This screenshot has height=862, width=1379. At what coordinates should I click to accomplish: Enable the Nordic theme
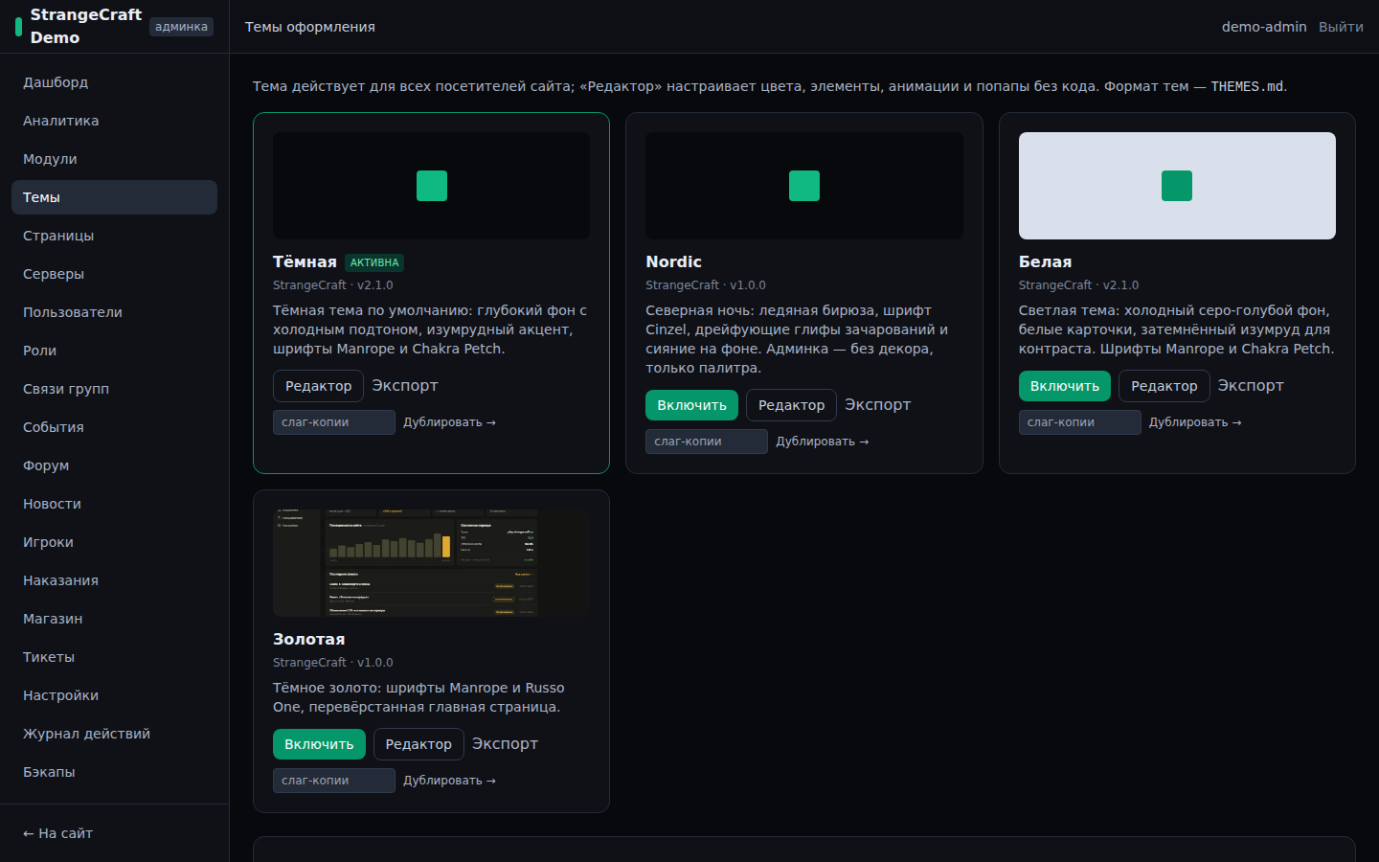(x=691, y=405)
